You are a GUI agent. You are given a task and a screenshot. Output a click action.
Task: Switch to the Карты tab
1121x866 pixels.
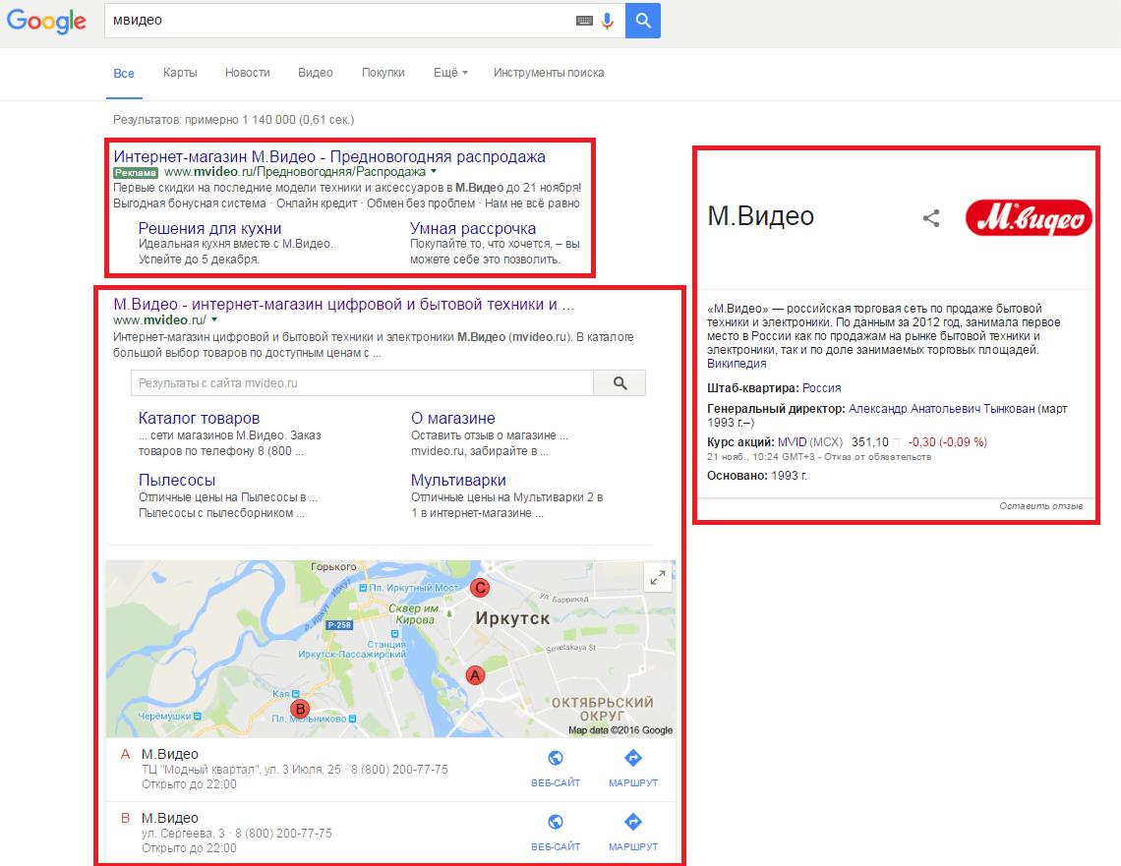(x=180, y=73)
